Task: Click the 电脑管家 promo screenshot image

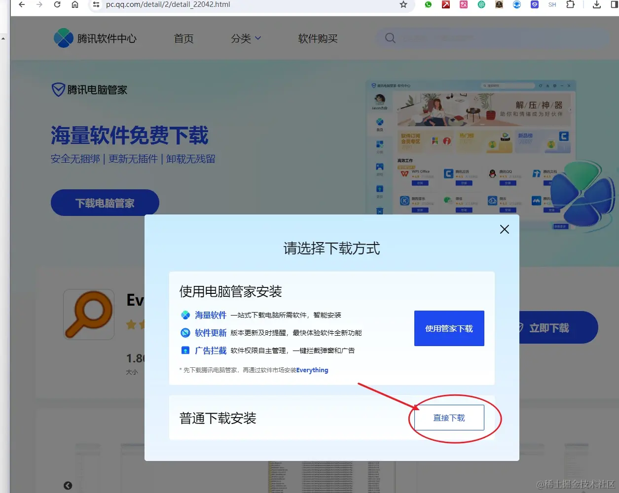Action: tap(471, 155)
